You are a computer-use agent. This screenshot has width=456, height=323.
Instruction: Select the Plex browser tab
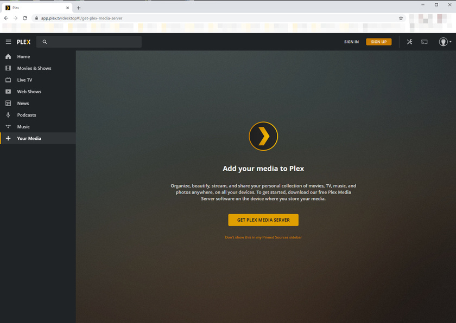pos(37,8)
